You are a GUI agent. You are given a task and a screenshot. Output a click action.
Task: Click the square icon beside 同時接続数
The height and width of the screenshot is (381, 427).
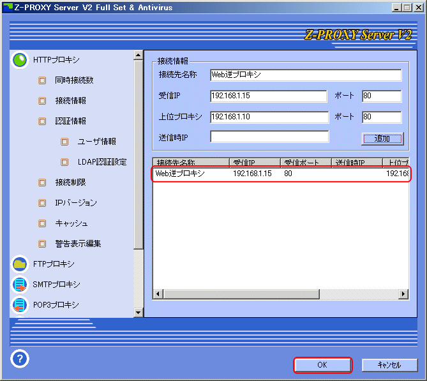[x=42, y=80]
